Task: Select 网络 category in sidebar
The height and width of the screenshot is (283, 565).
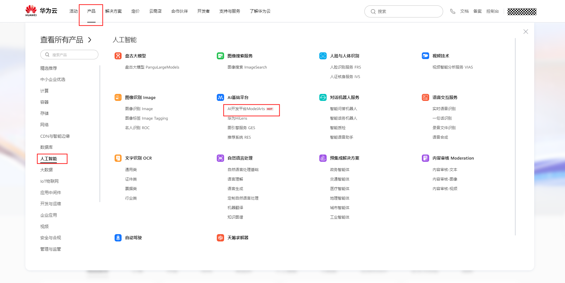Action: (x=44, y=125)
